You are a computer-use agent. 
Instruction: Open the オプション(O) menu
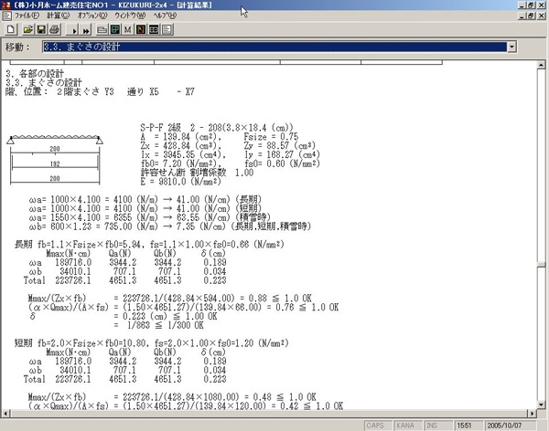click(x=94, y=16)
